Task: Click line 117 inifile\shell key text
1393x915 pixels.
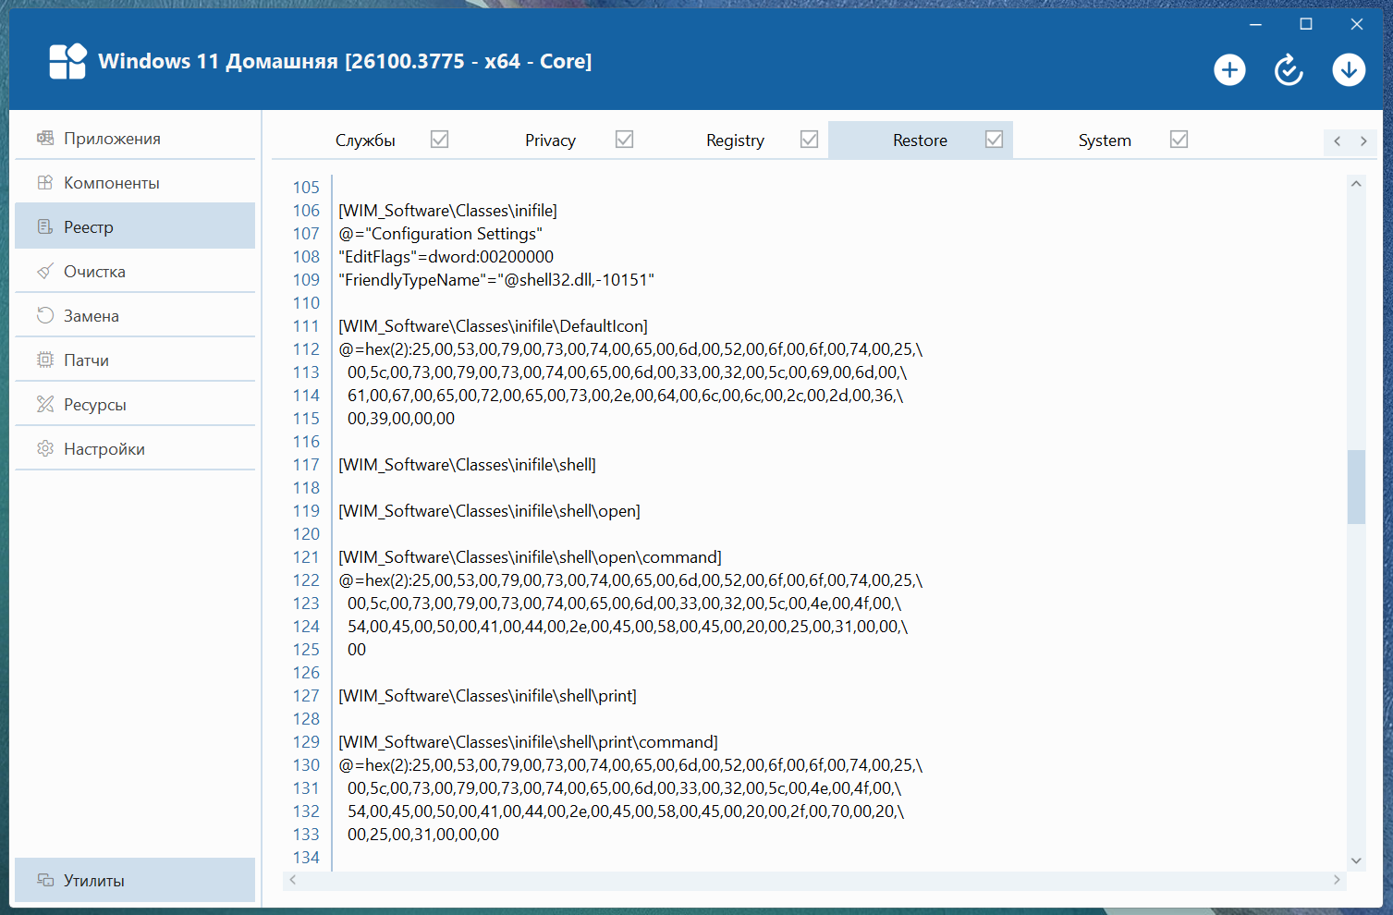Action: pyautogui.click(x=467, y=465)
